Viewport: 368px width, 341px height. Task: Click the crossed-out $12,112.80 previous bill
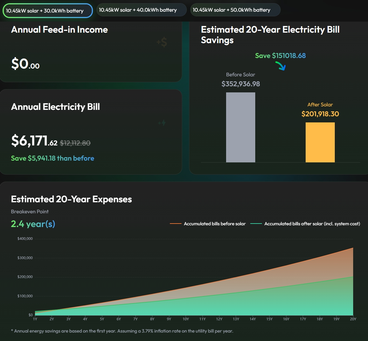(x=75, y=143)
